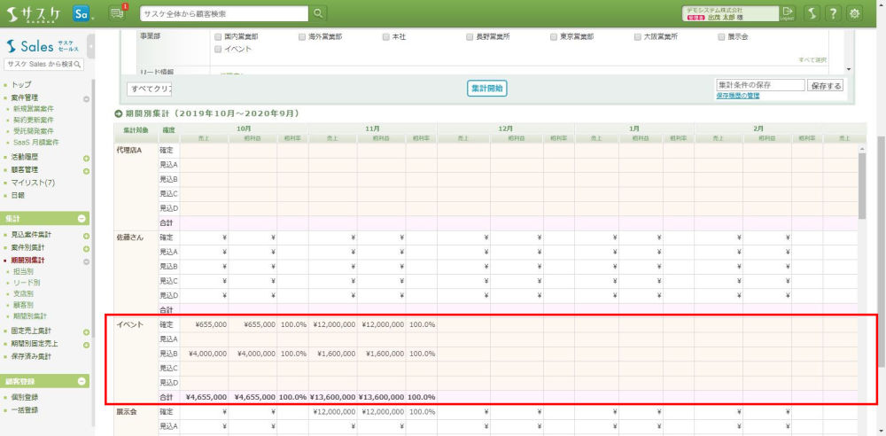
Task: Select 支店別 under 期間別集計
Action: tap(23, 294)
